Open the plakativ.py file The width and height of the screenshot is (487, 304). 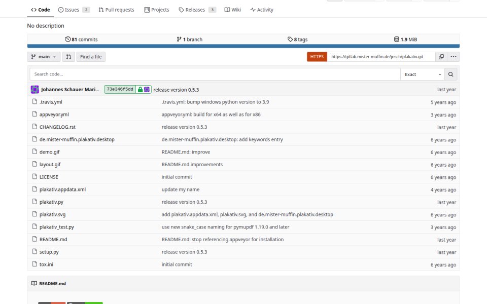tap(51, 202)
